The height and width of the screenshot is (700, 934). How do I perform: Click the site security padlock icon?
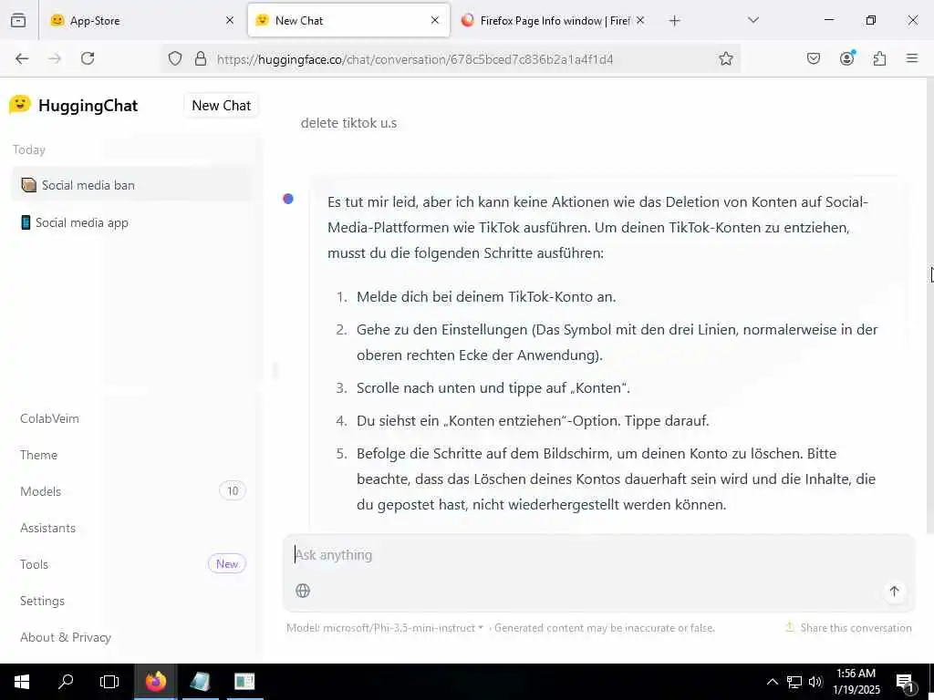click(x=201, y=58)
